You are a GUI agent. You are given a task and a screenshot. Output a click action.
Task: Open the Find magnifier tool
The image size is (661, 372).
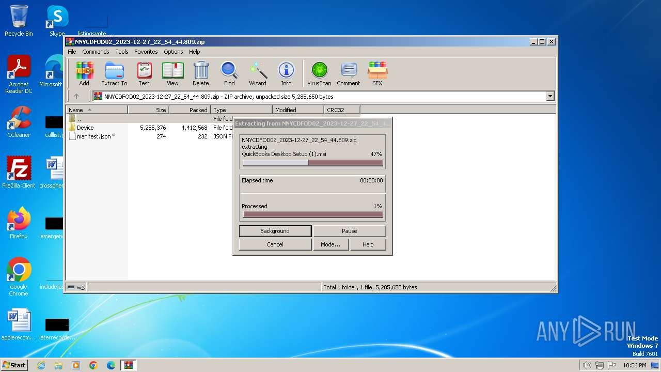pyautogui.click(x=229, y=73)
